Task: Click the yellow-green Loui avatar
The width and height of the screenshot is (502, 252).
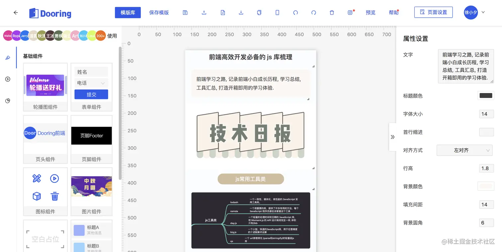Action: click(92, 36)
